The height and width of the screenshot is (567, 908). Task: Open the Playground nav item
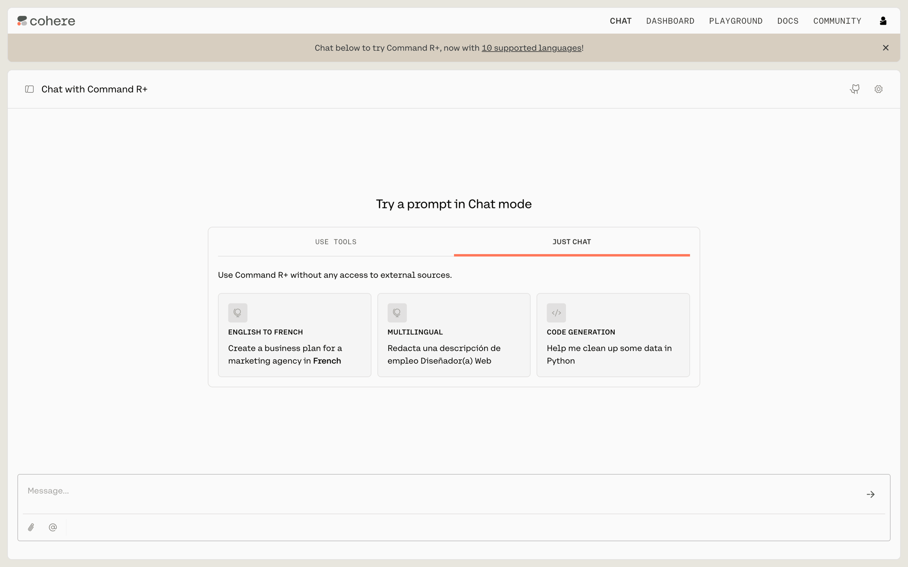tap(736, 21)
